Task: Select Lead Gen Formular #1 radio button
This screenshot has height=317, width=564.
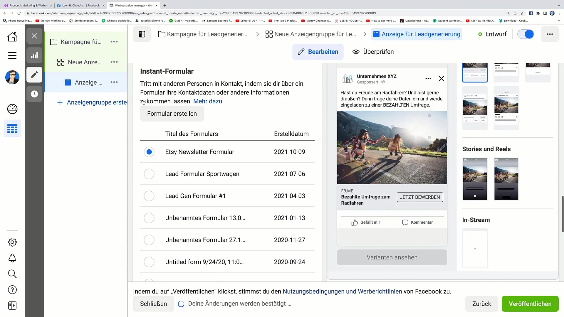Action: [149, 196]
